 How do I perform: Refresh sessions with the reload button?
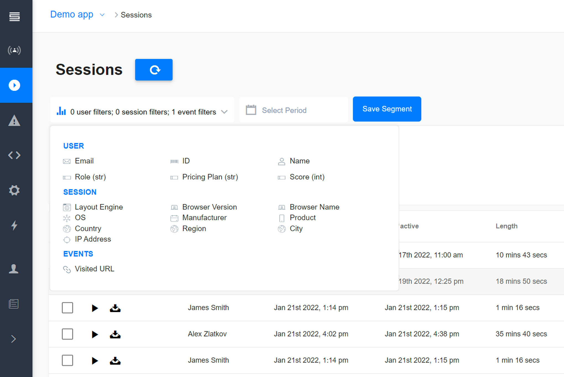[154, 70]
